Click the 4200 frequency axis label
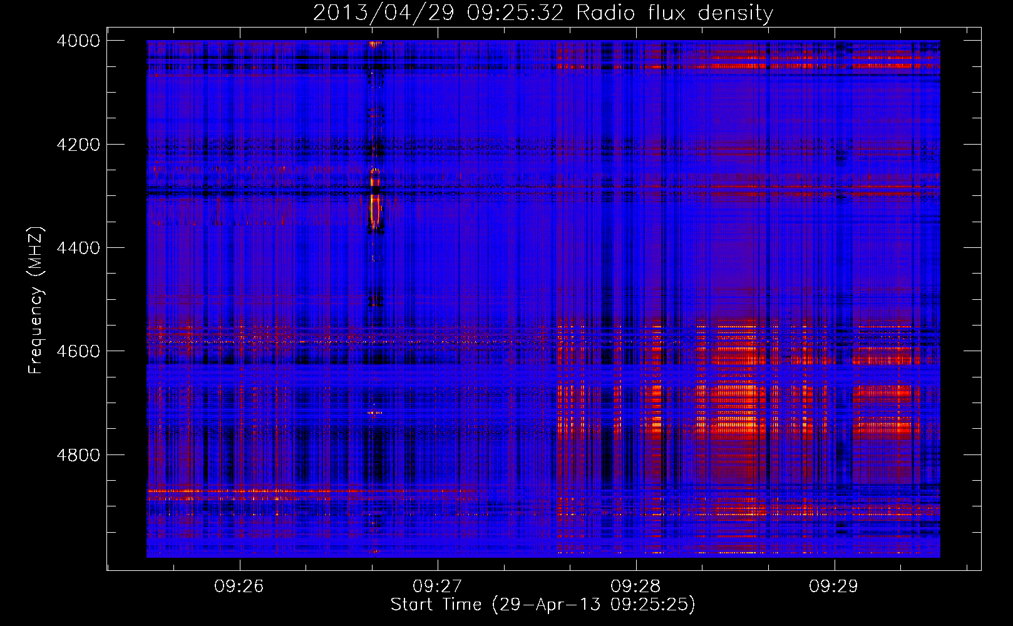Viewport: 1013px width, 626px height. coord(78,145)
